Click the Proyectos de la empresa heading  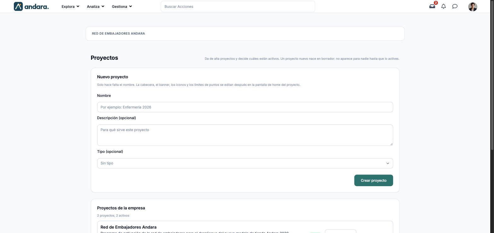tap(121, 208)
